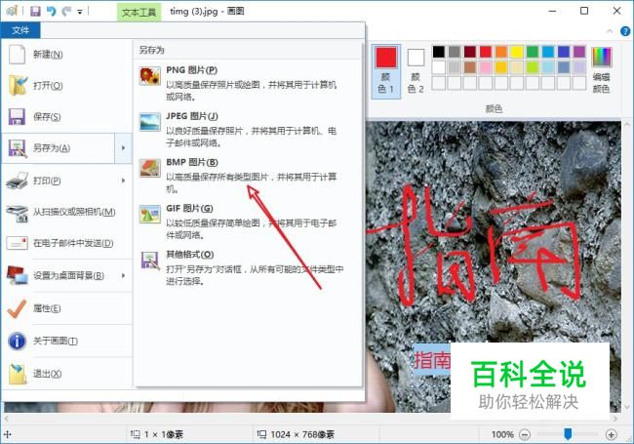Click the BMP picture thumbnail icon
Image resolution: width=634 pixels, height=444 pixels.
click(x=150, y=168)
